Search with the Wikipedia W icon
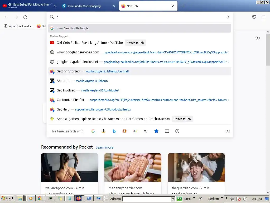The height and width of the screenshot is (203, 270). [x=146, y=131]
